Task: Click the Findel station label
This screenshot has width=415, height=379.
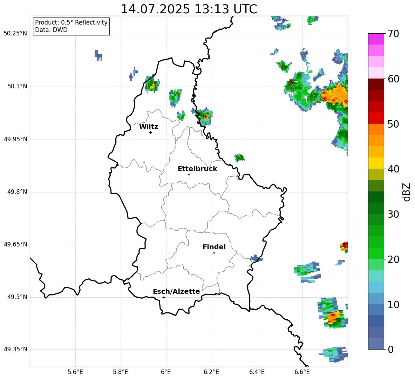Action: tap(214, 247)
